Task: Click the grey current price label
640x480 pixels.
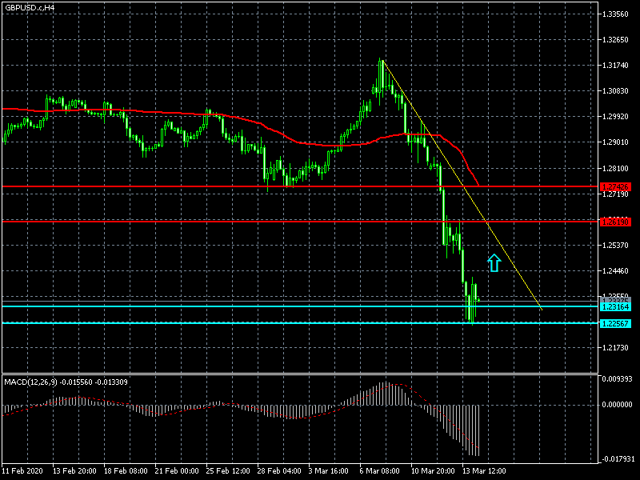Action: [615, 300]
